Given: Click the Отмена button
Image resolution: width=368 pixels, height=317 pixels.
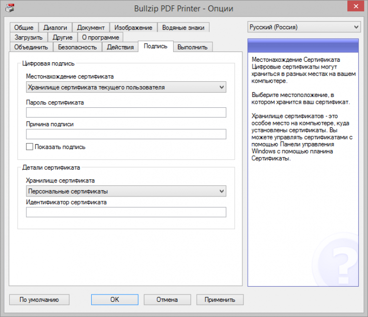Looking at the screenshot, I should click(x=167, y=300).
